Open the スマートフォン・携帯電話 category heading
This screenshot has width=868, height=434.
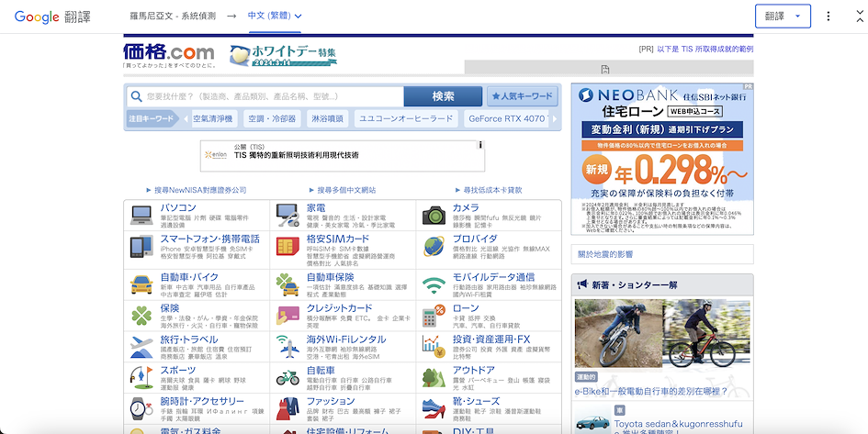coord(209,239)
